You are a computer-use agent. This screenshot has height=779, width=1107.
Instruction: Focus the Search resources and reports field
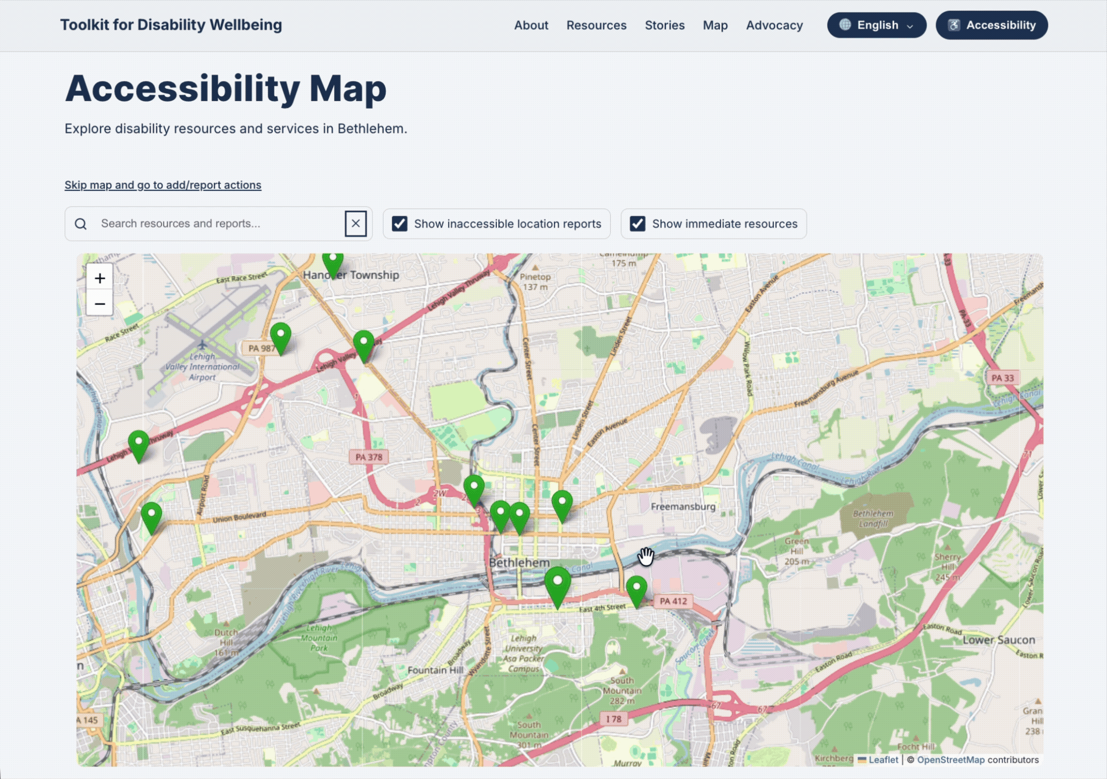click(219, 224)
